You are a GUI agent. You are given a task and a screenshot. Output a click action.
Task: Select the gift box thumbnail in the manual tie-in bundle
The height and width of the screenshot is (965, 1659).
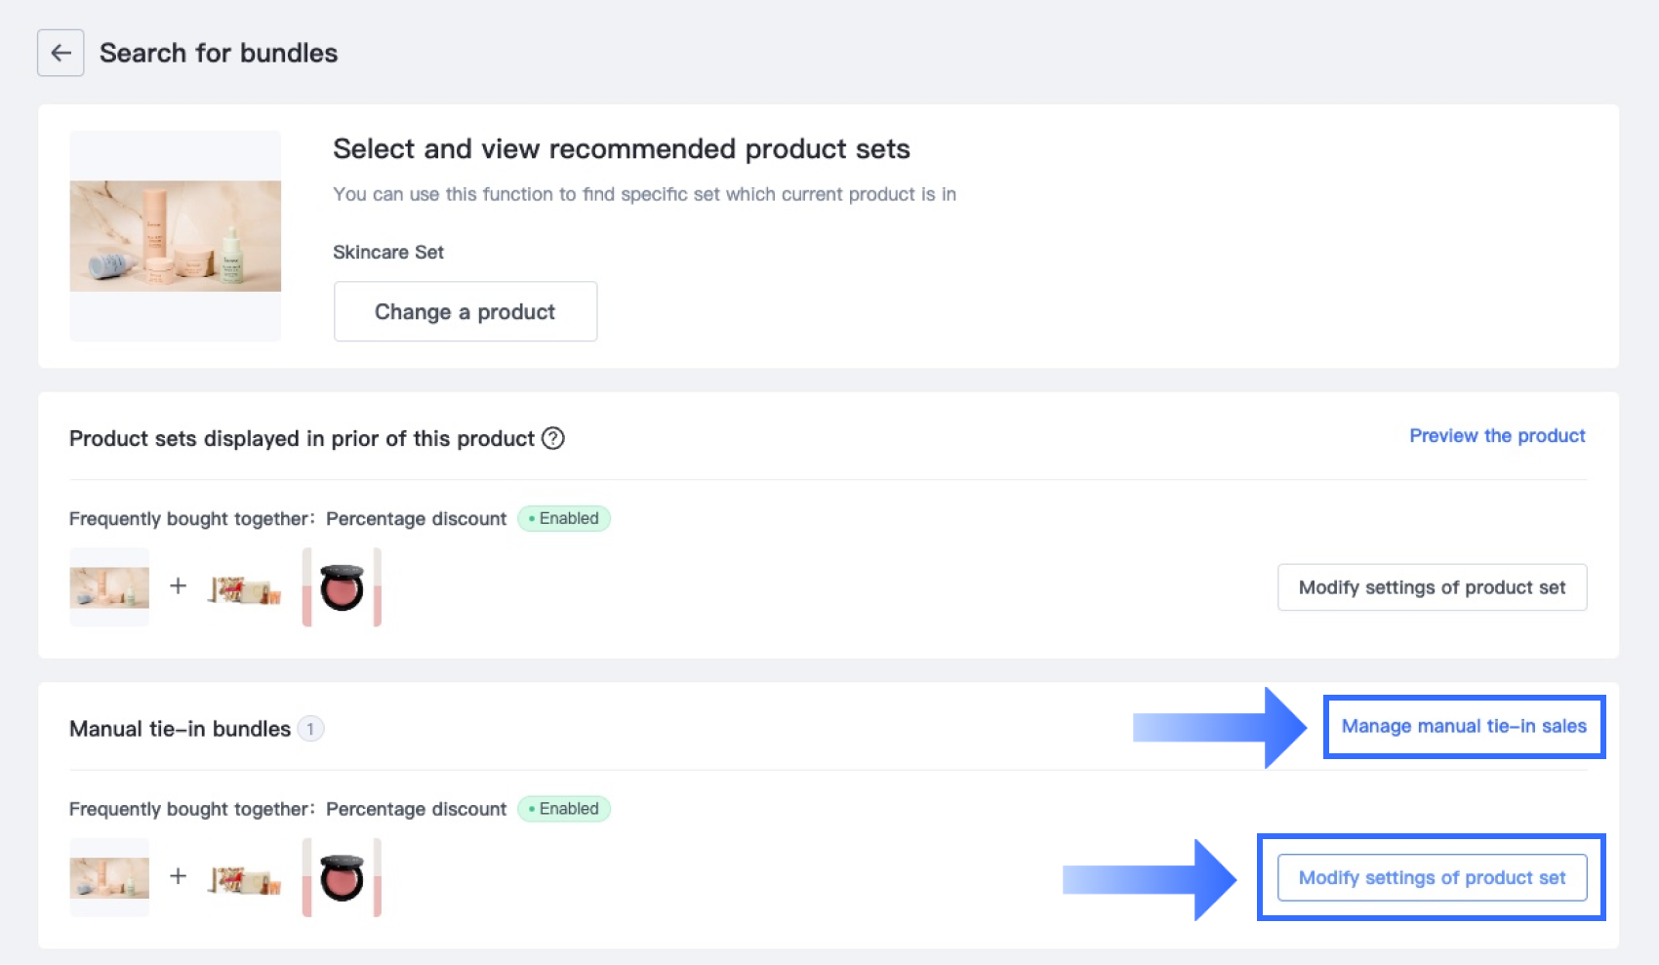pyautogui.click(x=244, y=880)
